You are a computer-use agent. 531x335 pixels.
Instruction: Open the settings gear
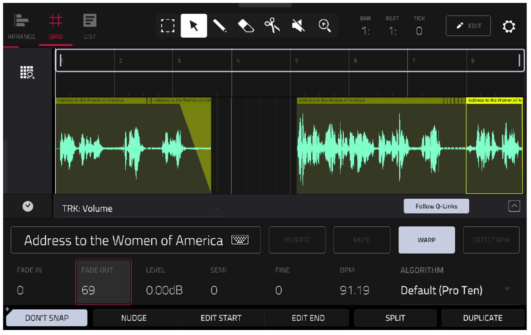(x=509, y=26)
